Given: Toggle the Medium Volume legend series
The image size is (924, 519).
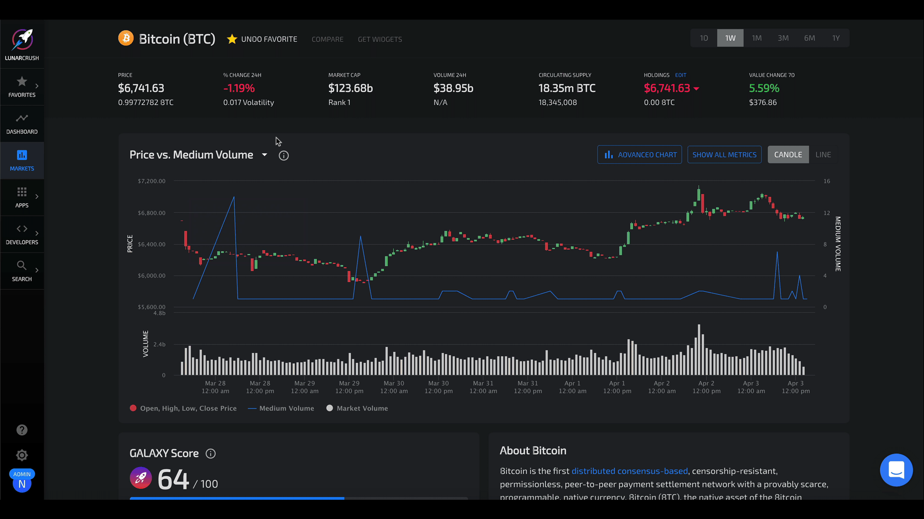Looking at the screenshot, I should point(281,408).
